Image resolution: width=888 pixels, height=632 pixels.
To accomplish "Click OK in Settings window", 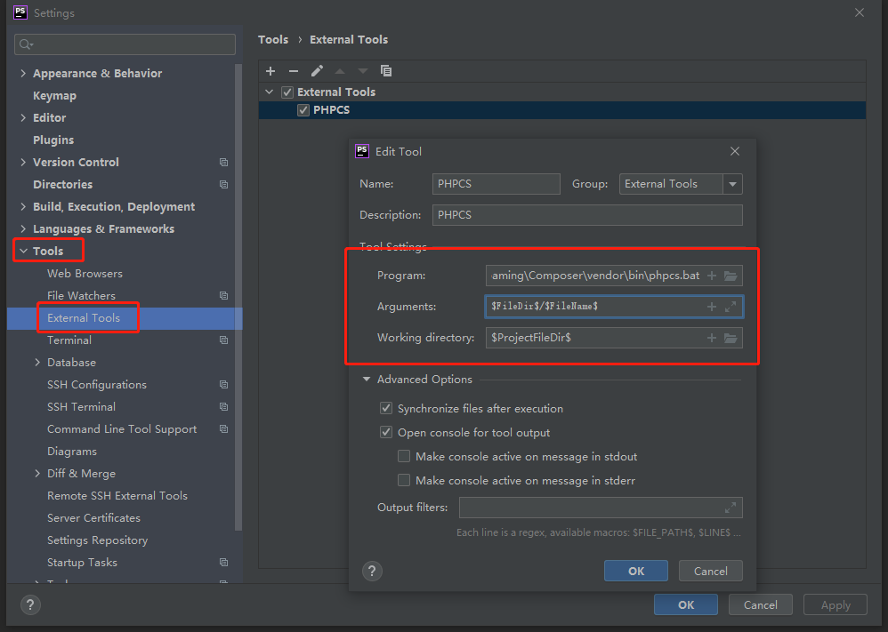I will [686, 604].
